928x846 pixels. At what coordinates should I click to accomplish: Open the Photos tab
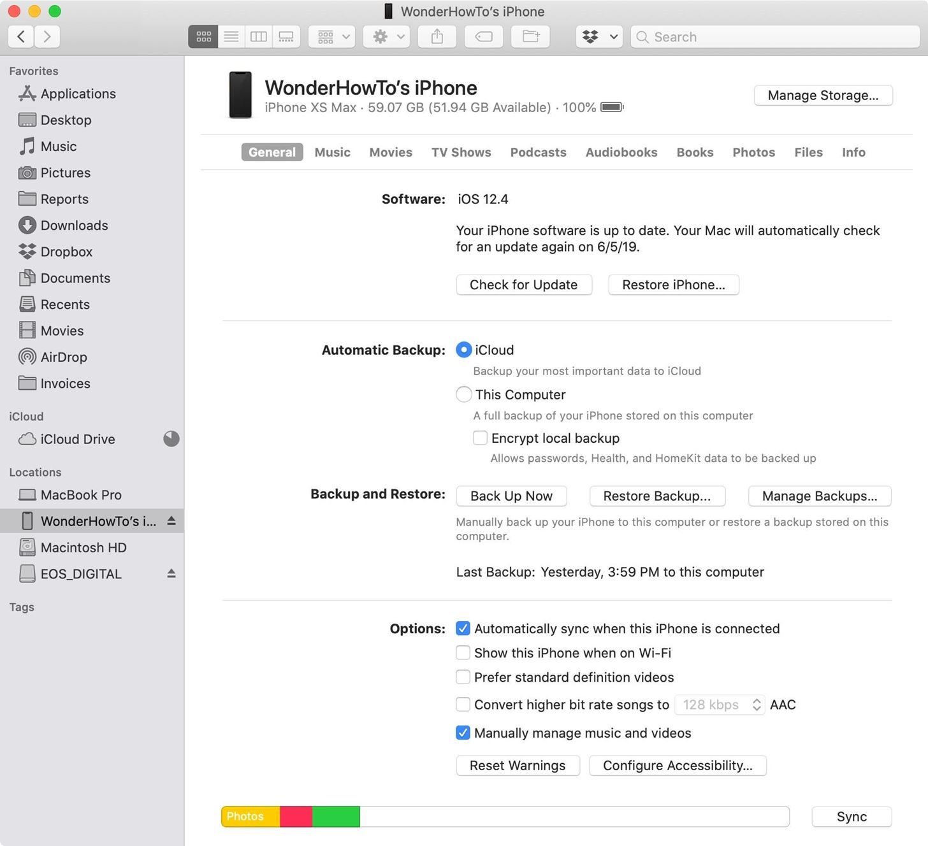(x=753, y=152)
